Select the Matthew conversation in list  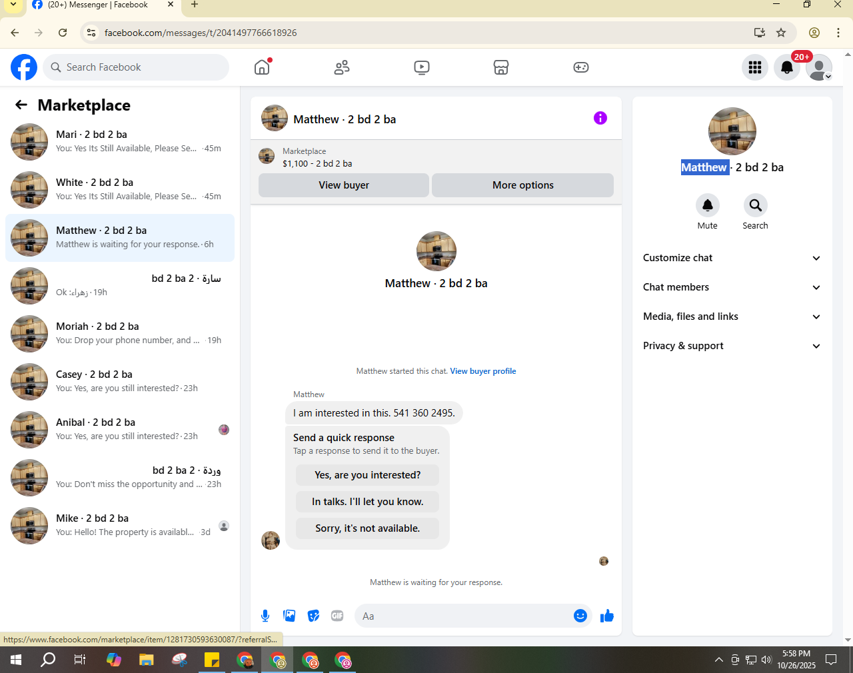click(x=120, y=238)
